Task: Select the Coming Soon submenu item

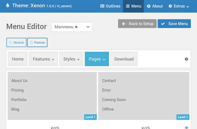Action: point(114,100)
